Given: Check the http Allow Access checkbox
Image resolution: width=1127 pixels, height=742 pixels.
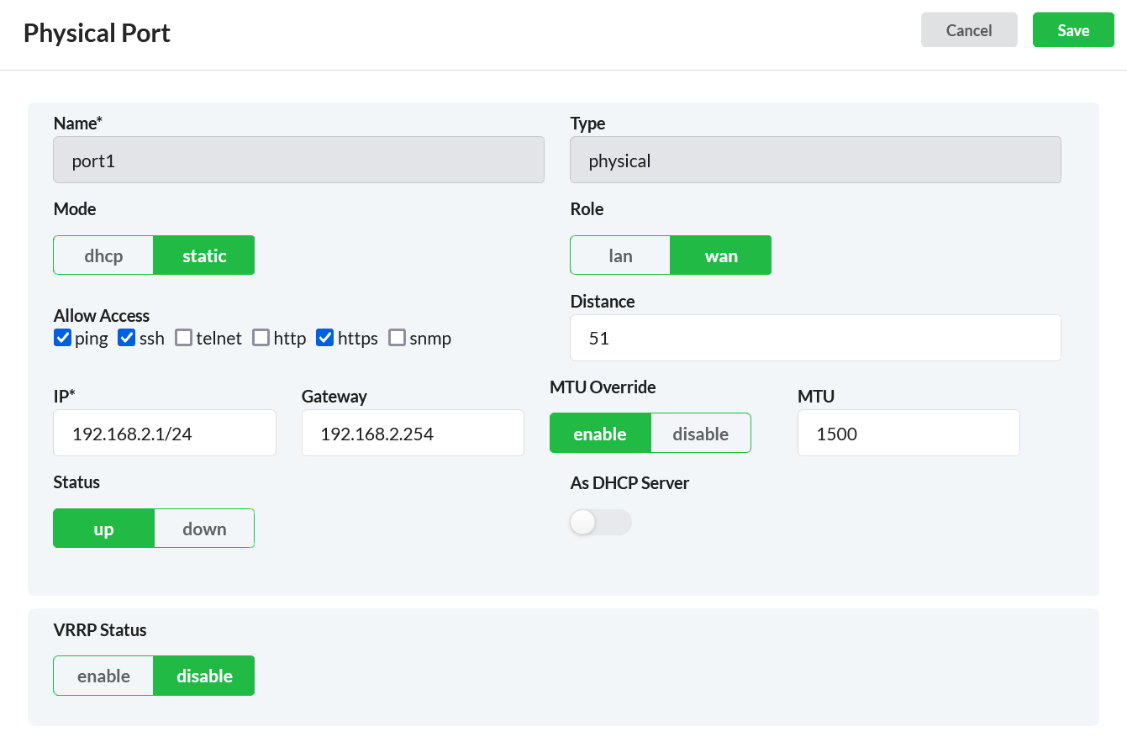Looking at the screenshot, I should [261, 338].
